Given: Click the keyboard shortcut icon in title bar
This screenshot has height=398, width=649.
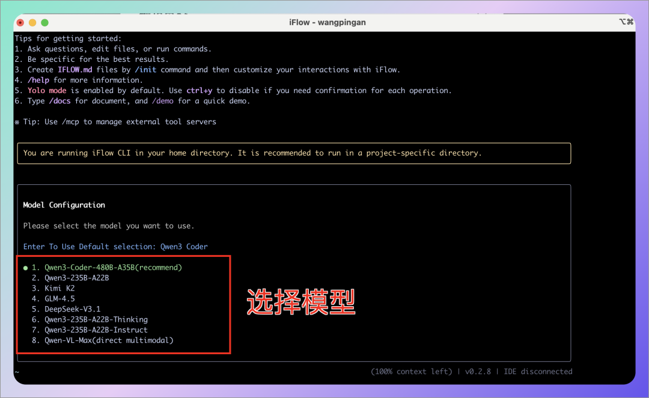Looking at the screenshot, I should [x=626, y=22].
